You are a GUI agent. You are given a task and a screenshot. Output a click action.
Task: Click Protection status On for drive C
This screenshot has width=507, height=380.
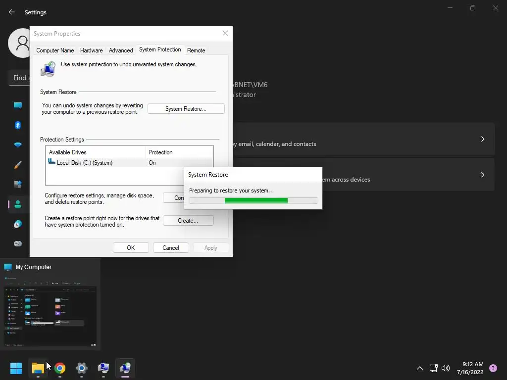click(152, 163)
